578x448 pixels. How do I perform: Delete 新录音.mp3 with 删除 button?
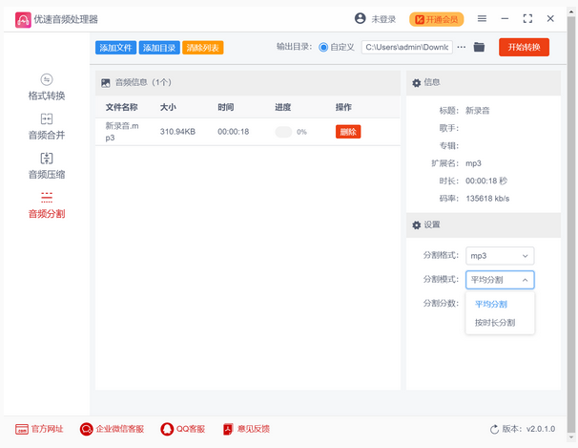tap(348, 132)
